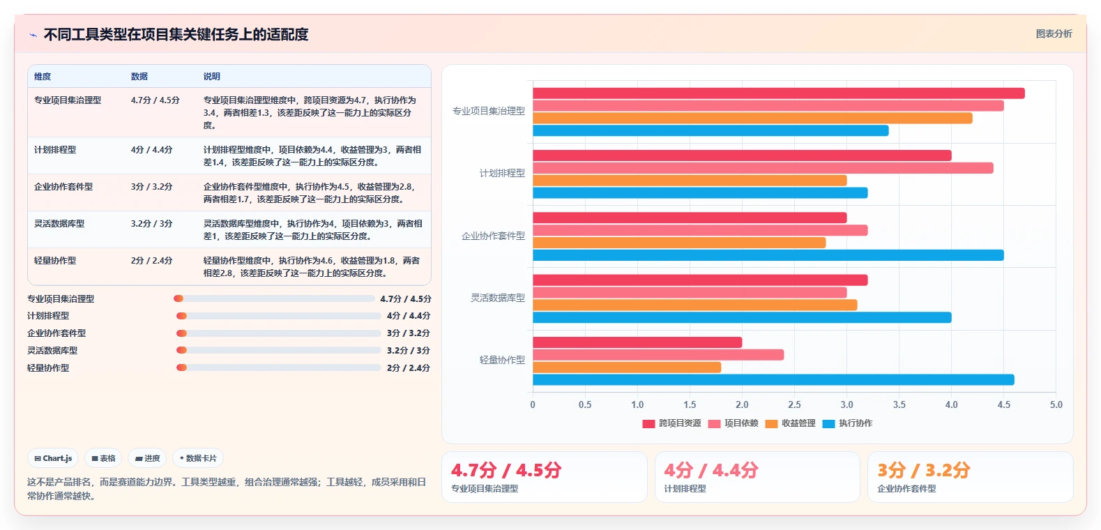The width and height of the screenshot is (1101, 530).
Task: Click the chart axis label 企业协作套件型
Action: pyautogui.click(x=493, y=236)
